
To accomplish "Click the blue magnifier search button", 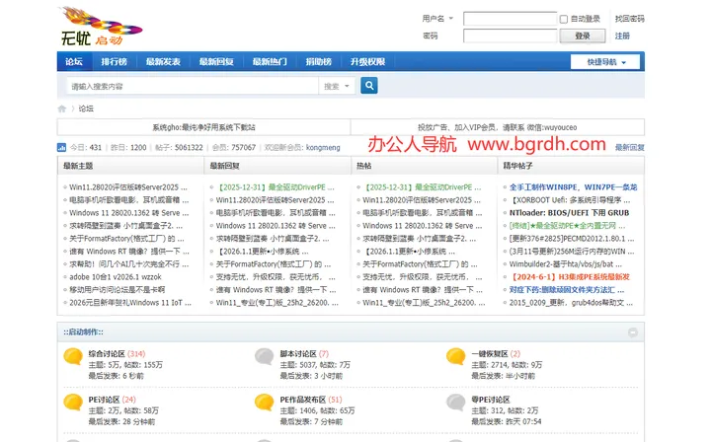I will point(369,86).
